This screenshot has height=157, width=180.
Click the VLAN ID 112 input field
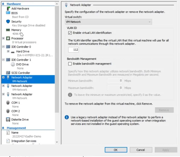coord(73,50)
